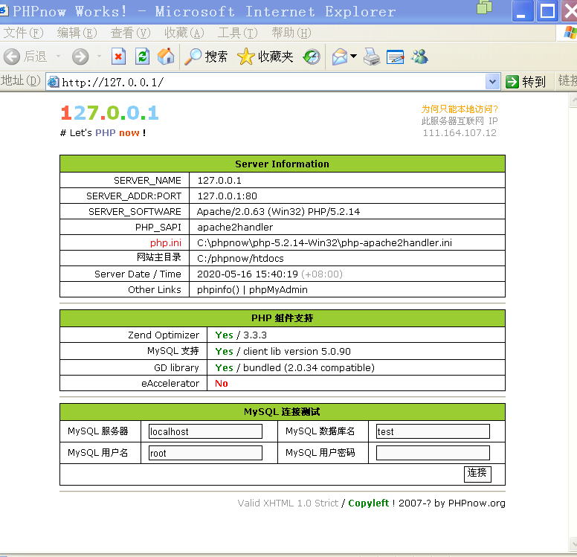
Task: Stop page loading with red X icon
Action: click(x=118, y=57)
